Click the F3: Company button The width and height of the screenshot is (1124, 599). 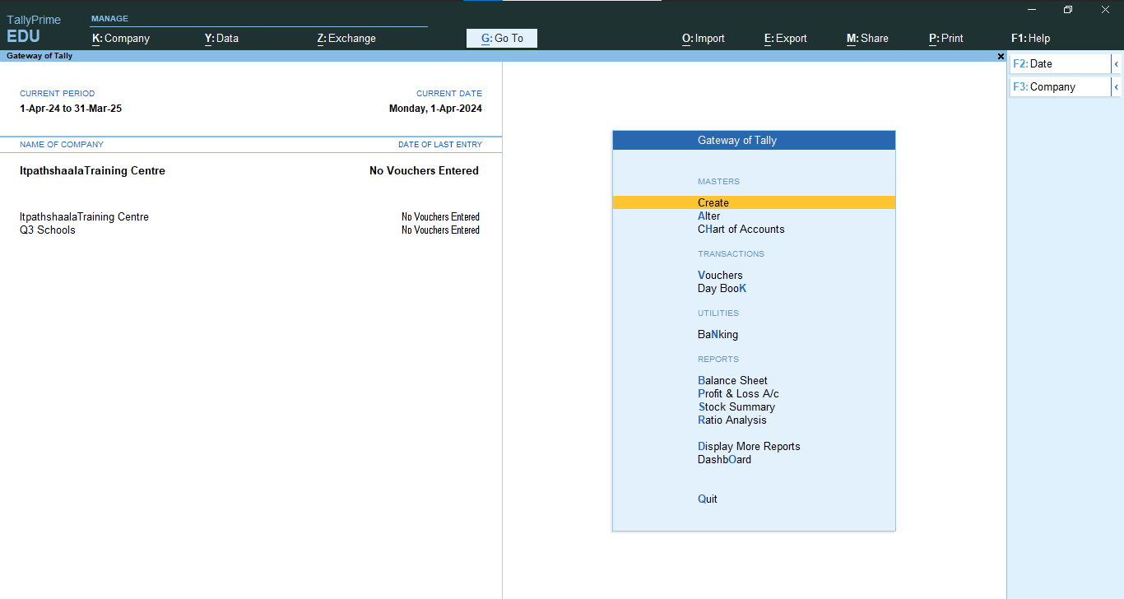tap(1060, 86)
